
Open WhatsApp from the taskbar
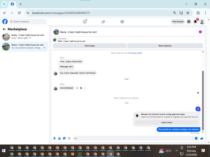pyautogui.click(x=80, y=154)
